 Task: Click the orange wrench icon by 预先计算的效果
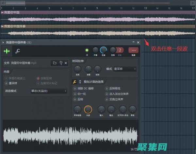74,82
